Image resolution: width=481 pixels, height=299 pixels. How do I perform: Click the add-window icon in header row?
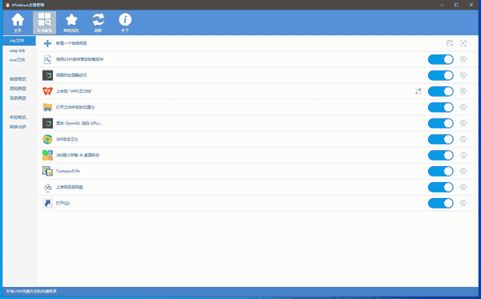450,43
